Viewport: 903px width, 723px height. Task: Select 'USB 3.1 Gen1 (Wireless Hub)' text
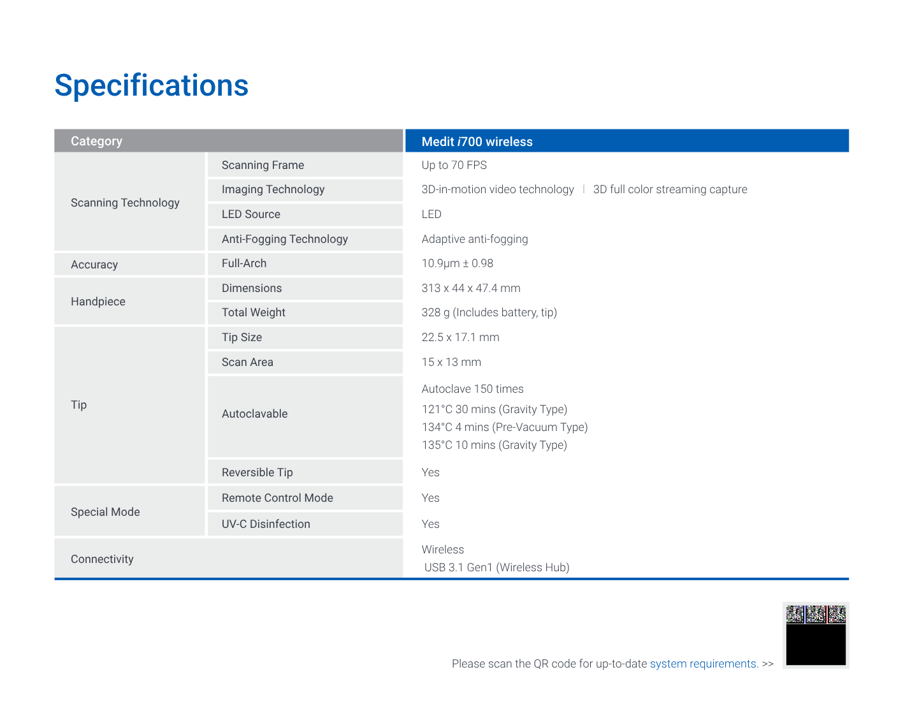coord(497,567)
